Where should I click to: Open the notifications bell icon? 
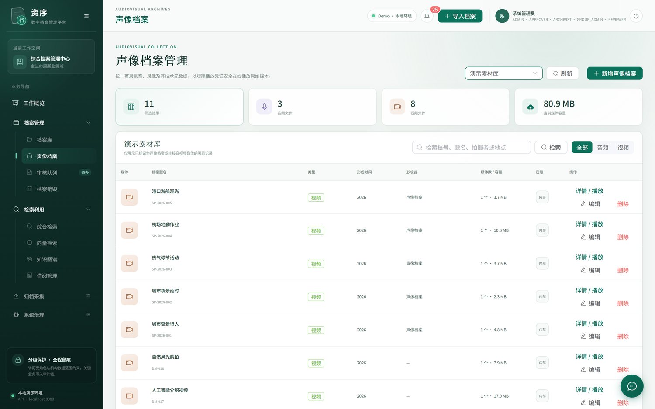point(427,16)
